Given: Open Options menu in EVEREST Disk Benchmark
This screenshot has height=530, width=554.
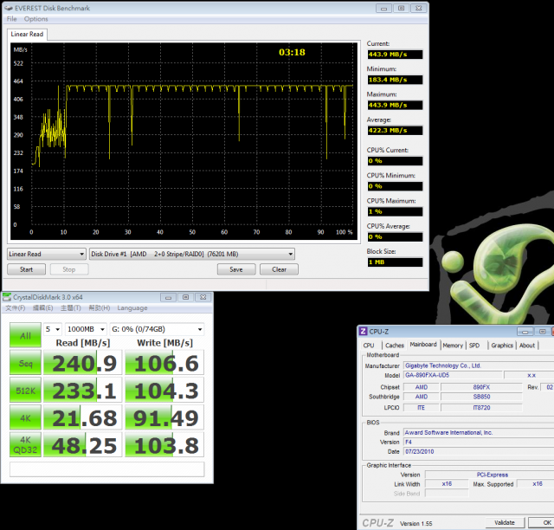Looking at the screenshot, I should coord(35,19).
